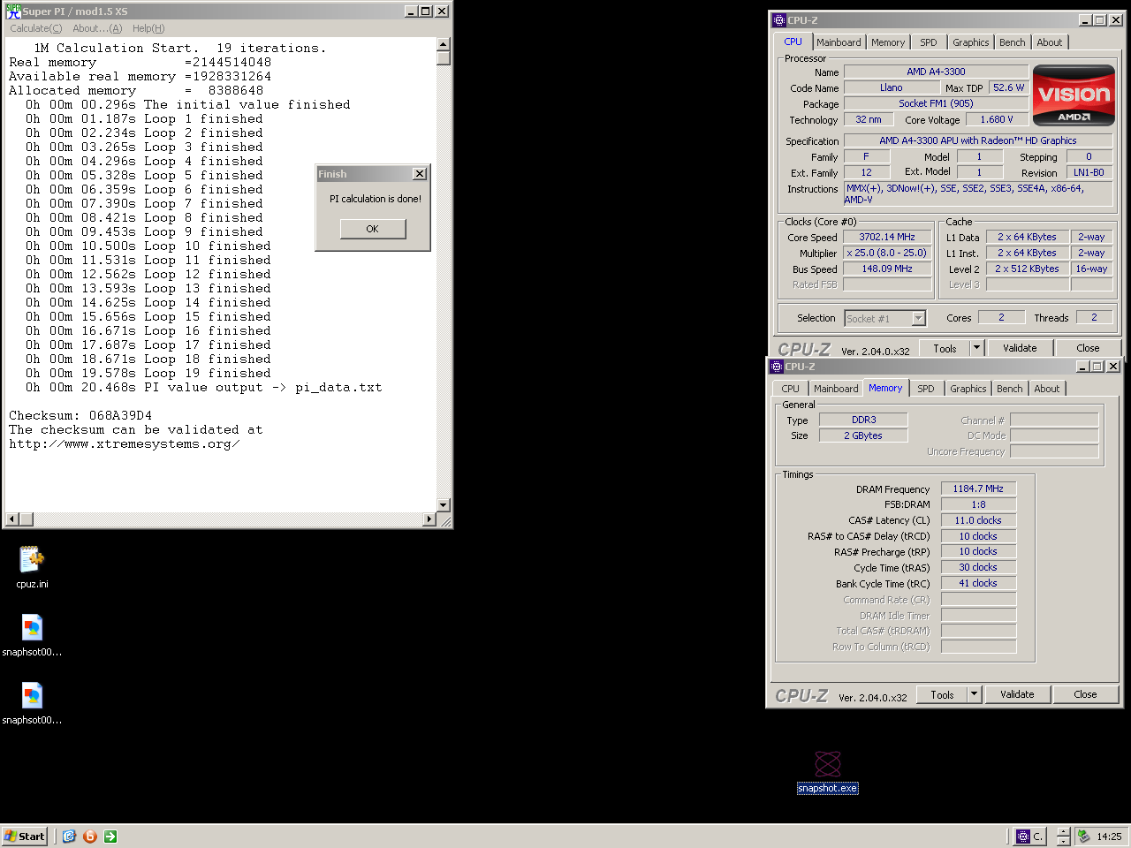Open Mainboard tab in lower CPU-Z

click(836, 389)
